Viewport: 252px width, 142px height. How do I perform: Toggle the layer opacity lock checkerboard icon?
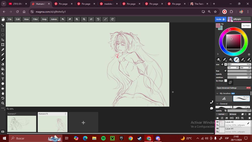[x=226, y=111]
